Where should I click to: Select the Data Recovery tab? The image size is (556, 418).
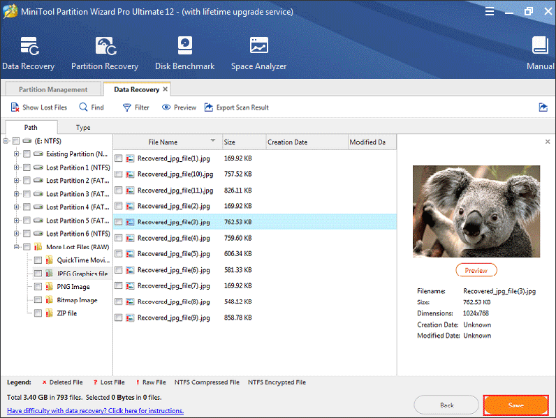pyautogui.click(x=136, y=89)
